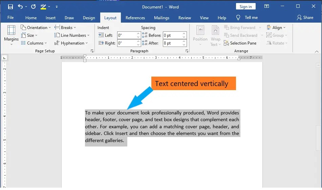Click the Sign in button

(x=245, y=6)
